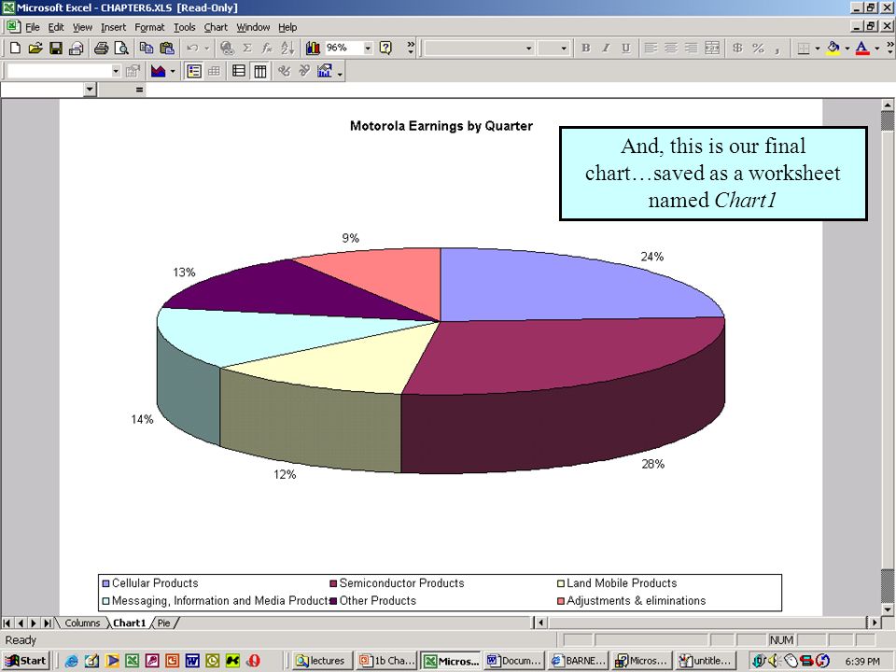Save the workbook with the floppy disk icon
896x672 pixels.
[x=55, y=49]
